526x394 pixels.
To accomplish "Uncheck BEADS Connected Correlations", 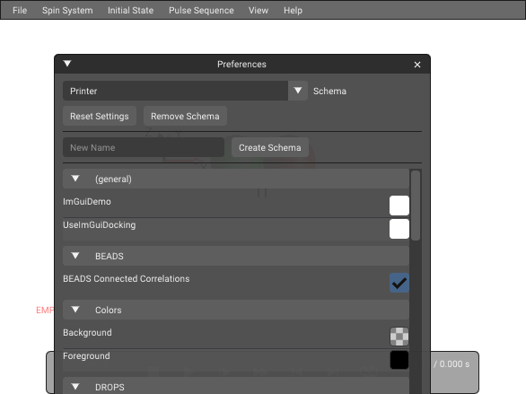I will [x=399, y=283].
